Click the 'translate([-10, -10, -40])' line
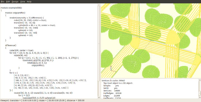Image resolution: width=201 pixels, height=102 pixels. pyautogui.click(x=25, y=33)
